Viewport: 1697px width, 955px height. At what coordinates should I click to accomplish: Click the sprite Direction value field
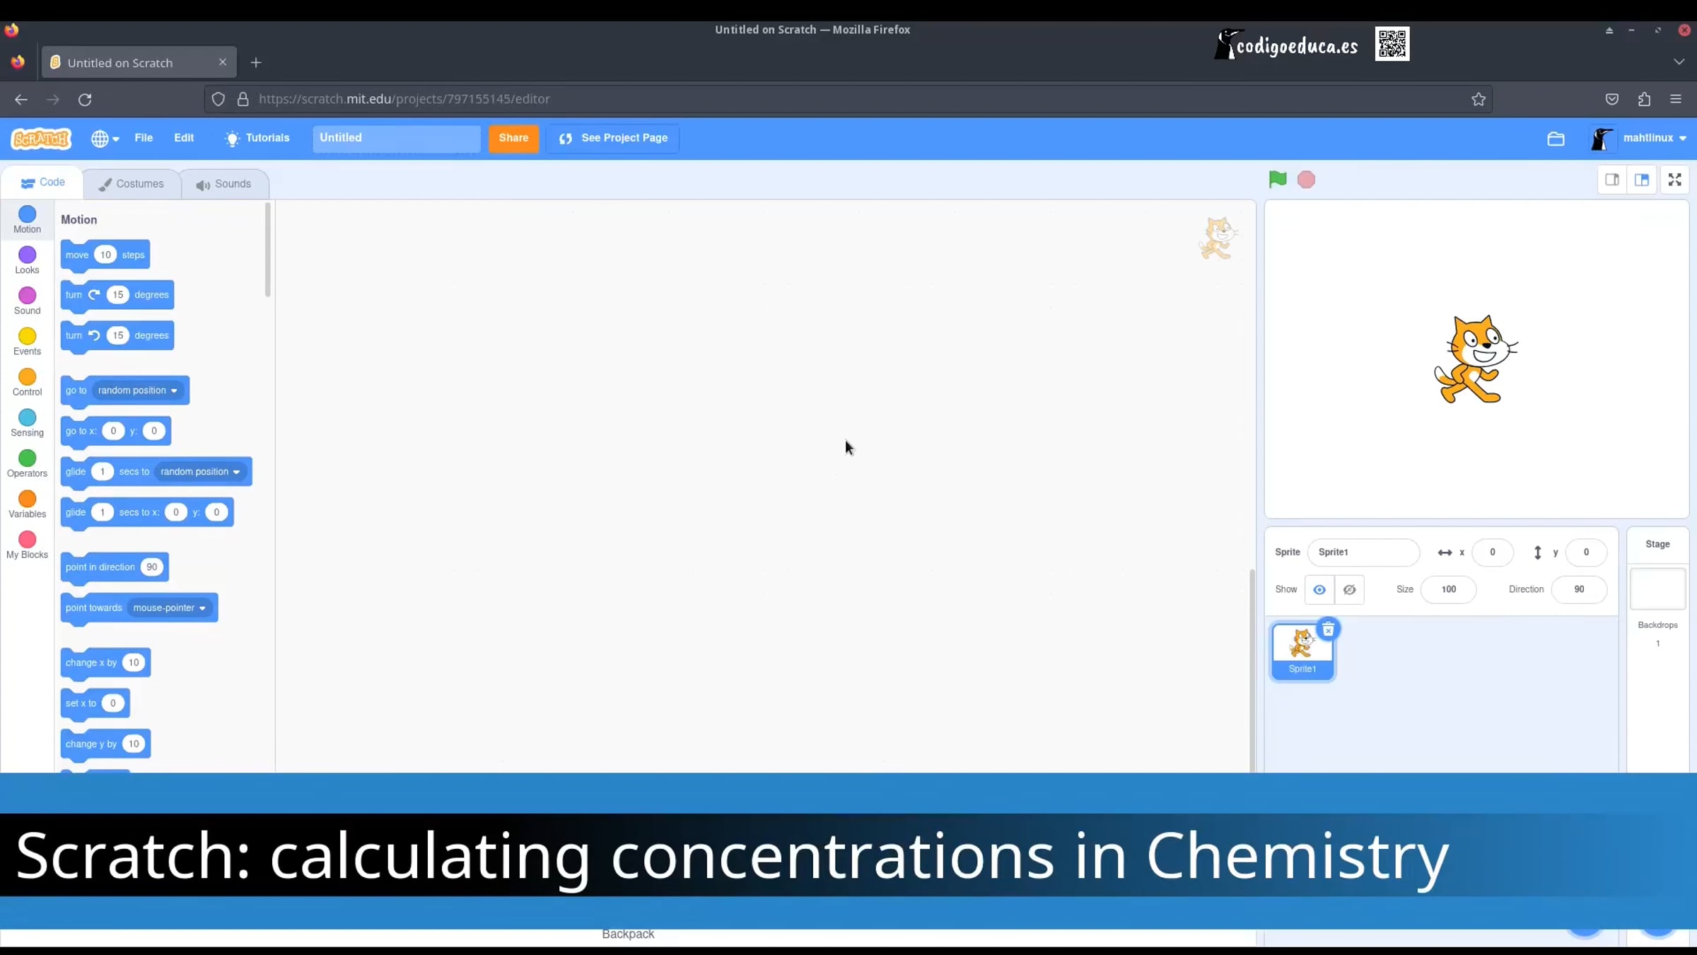click(1578, 589)
